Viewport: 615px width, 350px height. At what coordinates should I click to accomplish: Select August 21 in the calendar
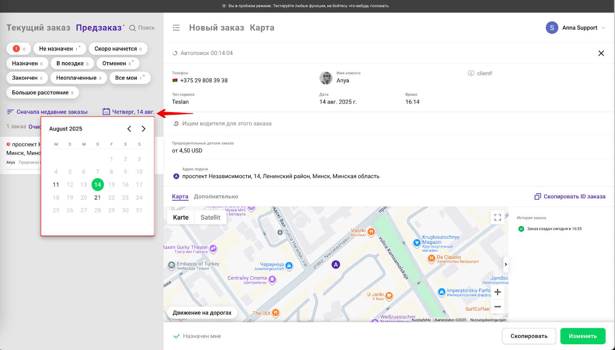(x=98, y=198)
